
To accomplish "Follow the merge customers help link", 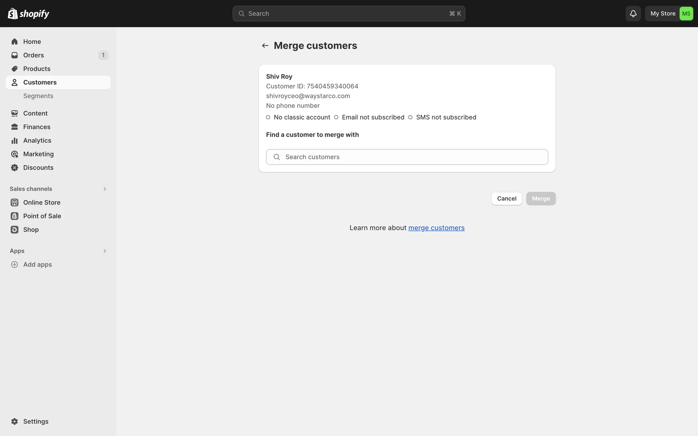I will pyautogui.click(x=436, y=228).
